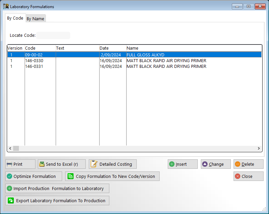
Task: Minimize the Laboratory Formulations window
Action: (x=237, y=6)
